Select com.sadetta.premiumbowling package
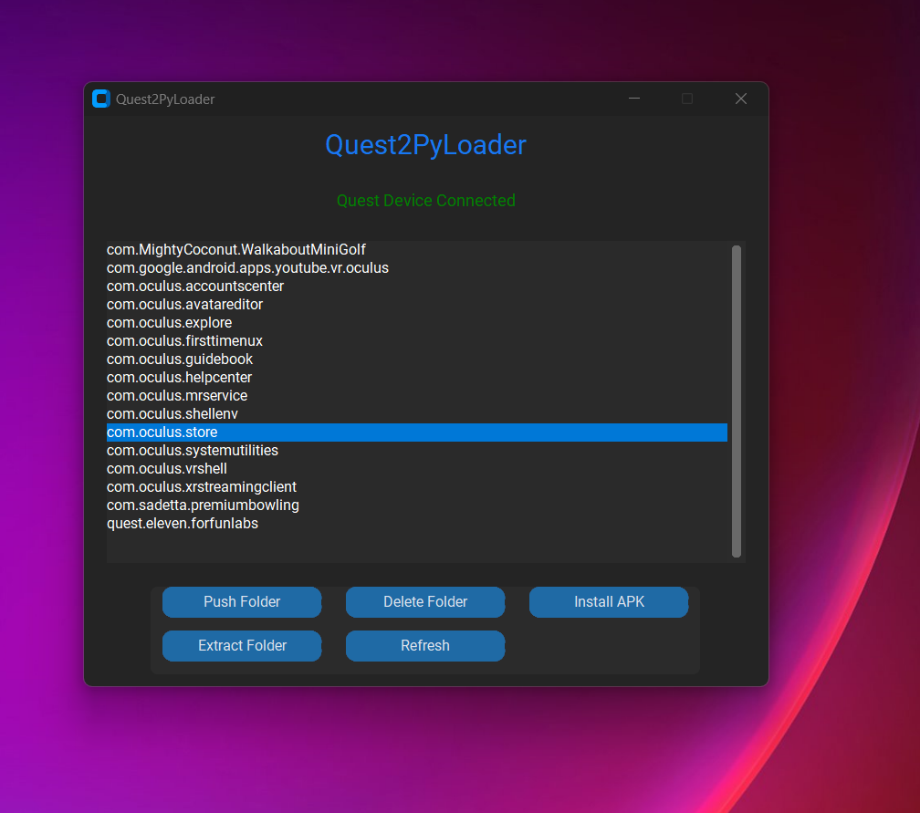This screenshot has height=813, width=920. pos(416,506)
